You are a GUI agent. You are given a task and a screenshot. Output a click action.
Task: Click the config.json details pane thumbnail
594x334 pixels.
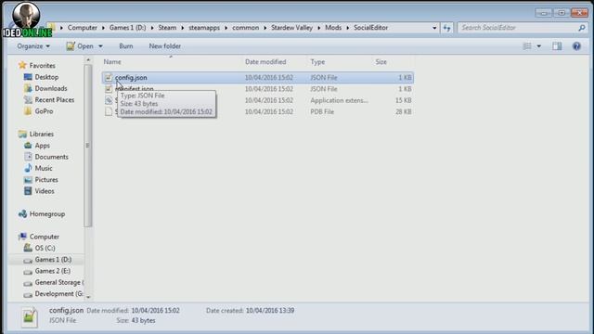[30, 317]
